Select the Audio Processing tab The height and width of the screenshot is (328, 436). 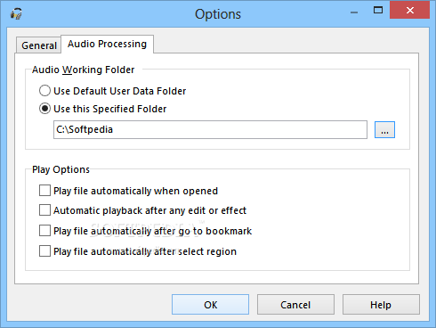tap(107, 44)
